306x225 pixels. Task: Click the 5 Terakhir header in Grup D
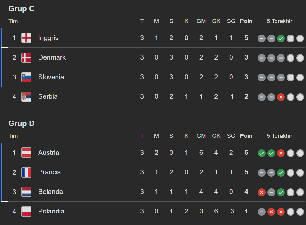(279, 136)
